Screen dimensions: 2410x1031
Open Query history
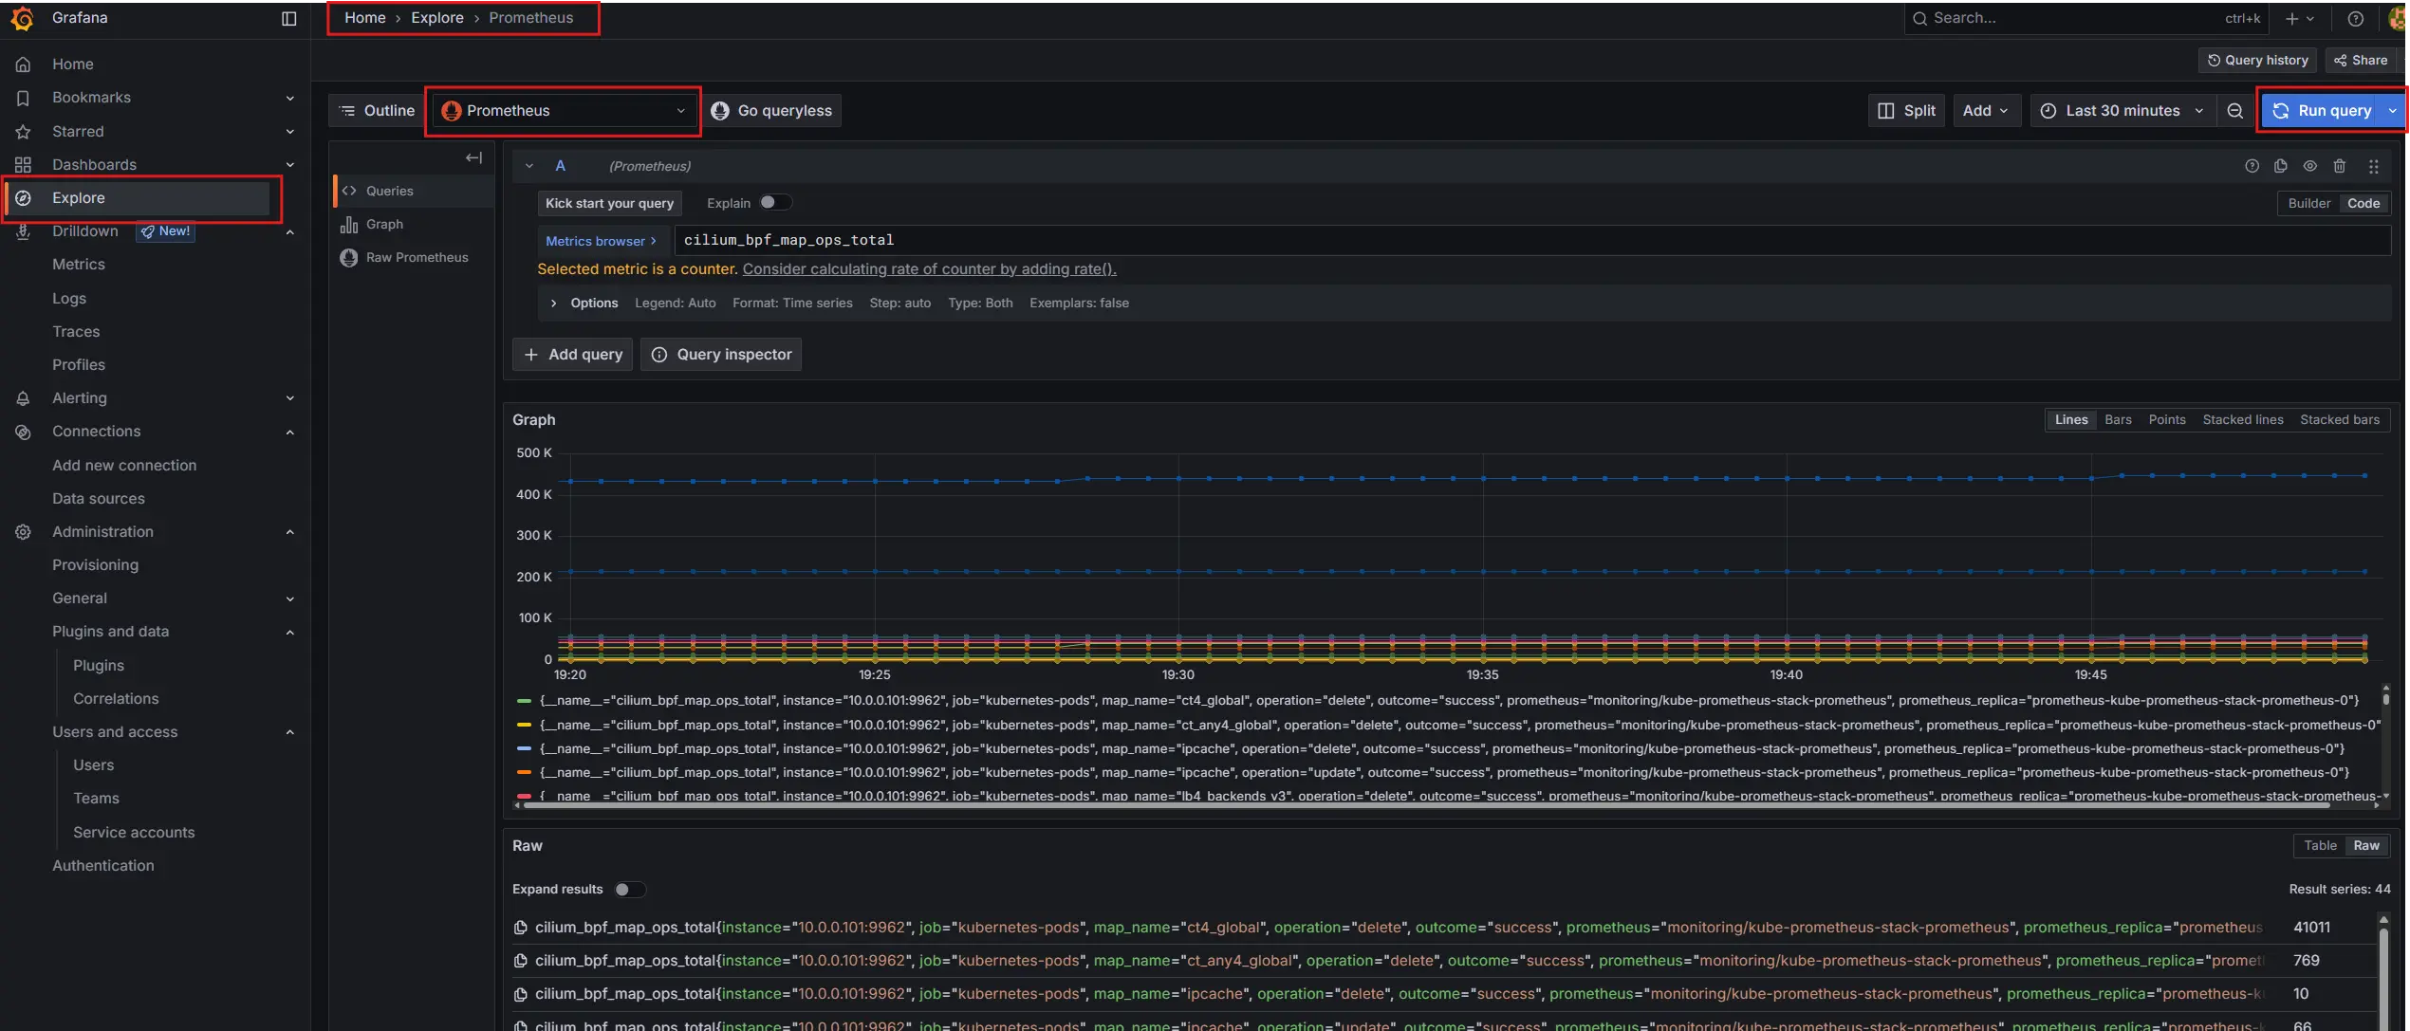[x=2257, y=60]
